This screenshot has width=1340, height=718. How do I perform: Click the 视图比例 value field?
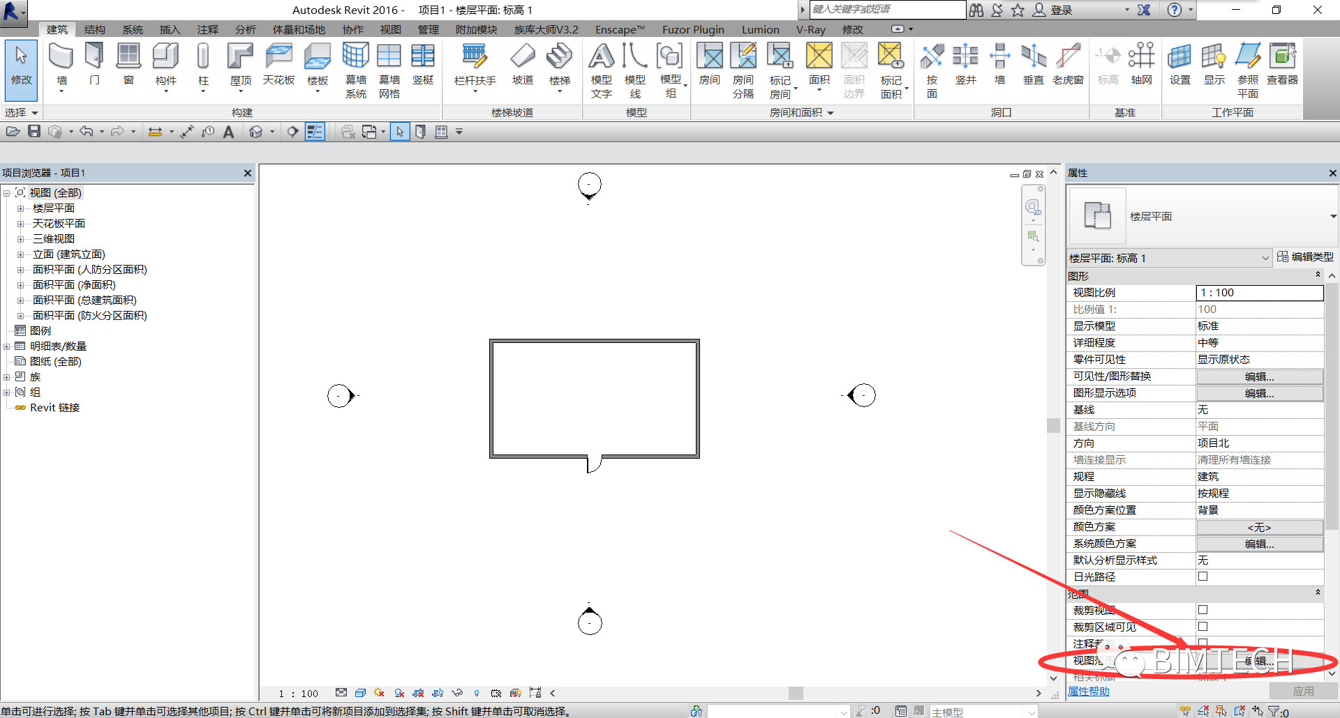[1259, 293]
